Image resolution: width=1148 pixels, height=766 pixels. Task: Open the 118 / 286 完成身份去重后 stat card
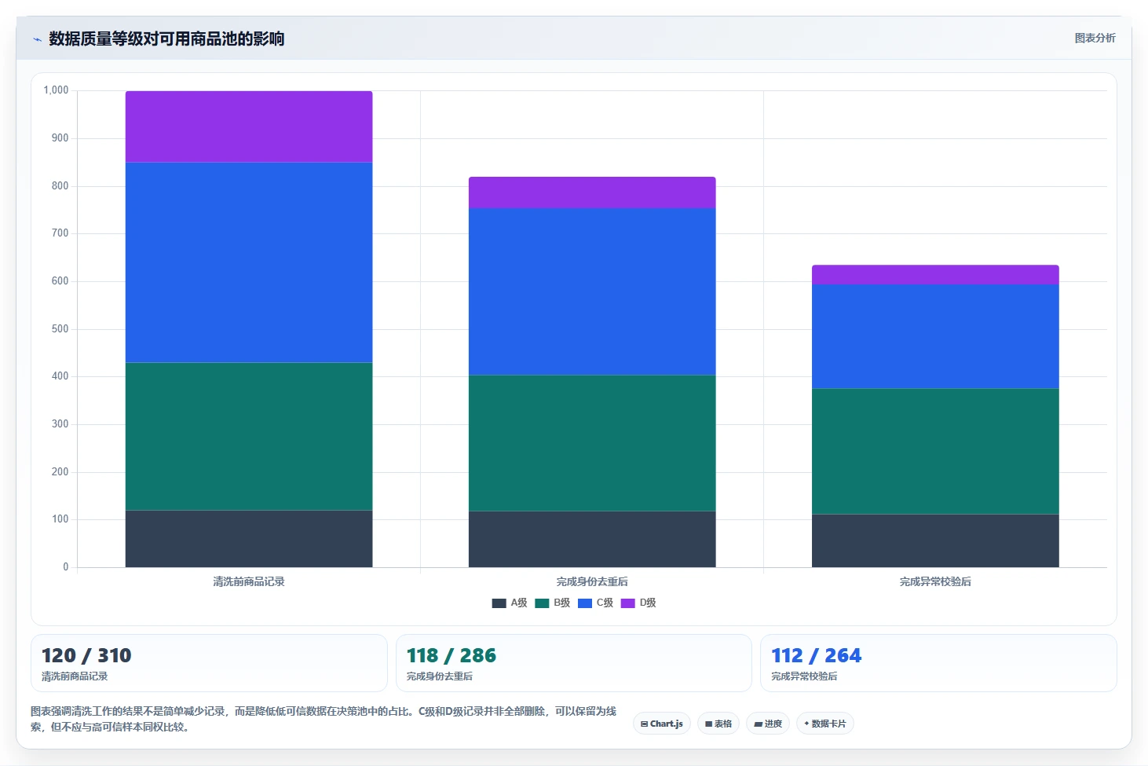[574, 663]
